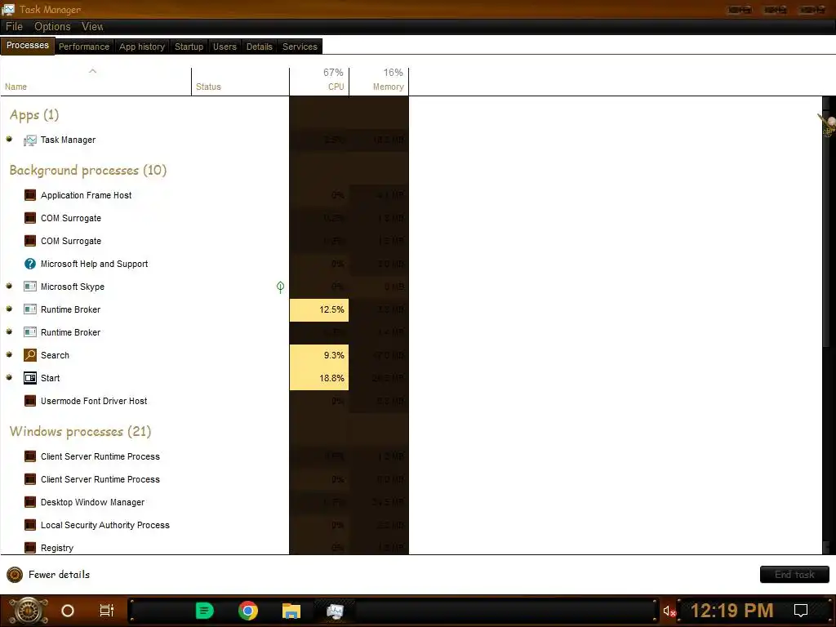Expand the Runtime Broker row using 12.5% CPU
Viewport: 836px width, 627px height.
pyautogui.click(x=9, y=309)
